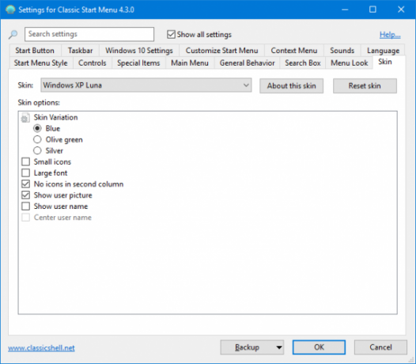Uncheck Show all settings
Viewport: 416px width, 364px height.
click(x=171, y=34)
